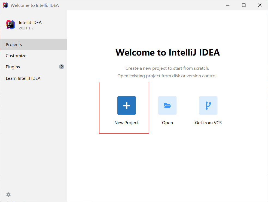Select the Projects tab

[33, 44]
